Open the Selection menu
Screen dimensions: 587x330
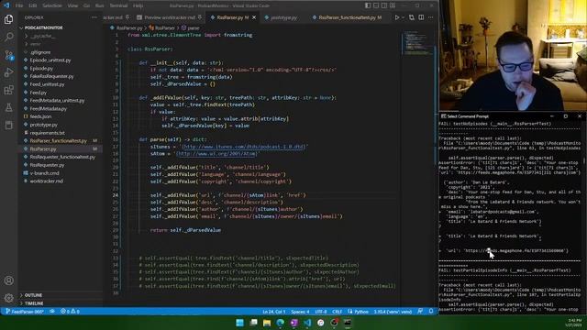click(52, 5)
